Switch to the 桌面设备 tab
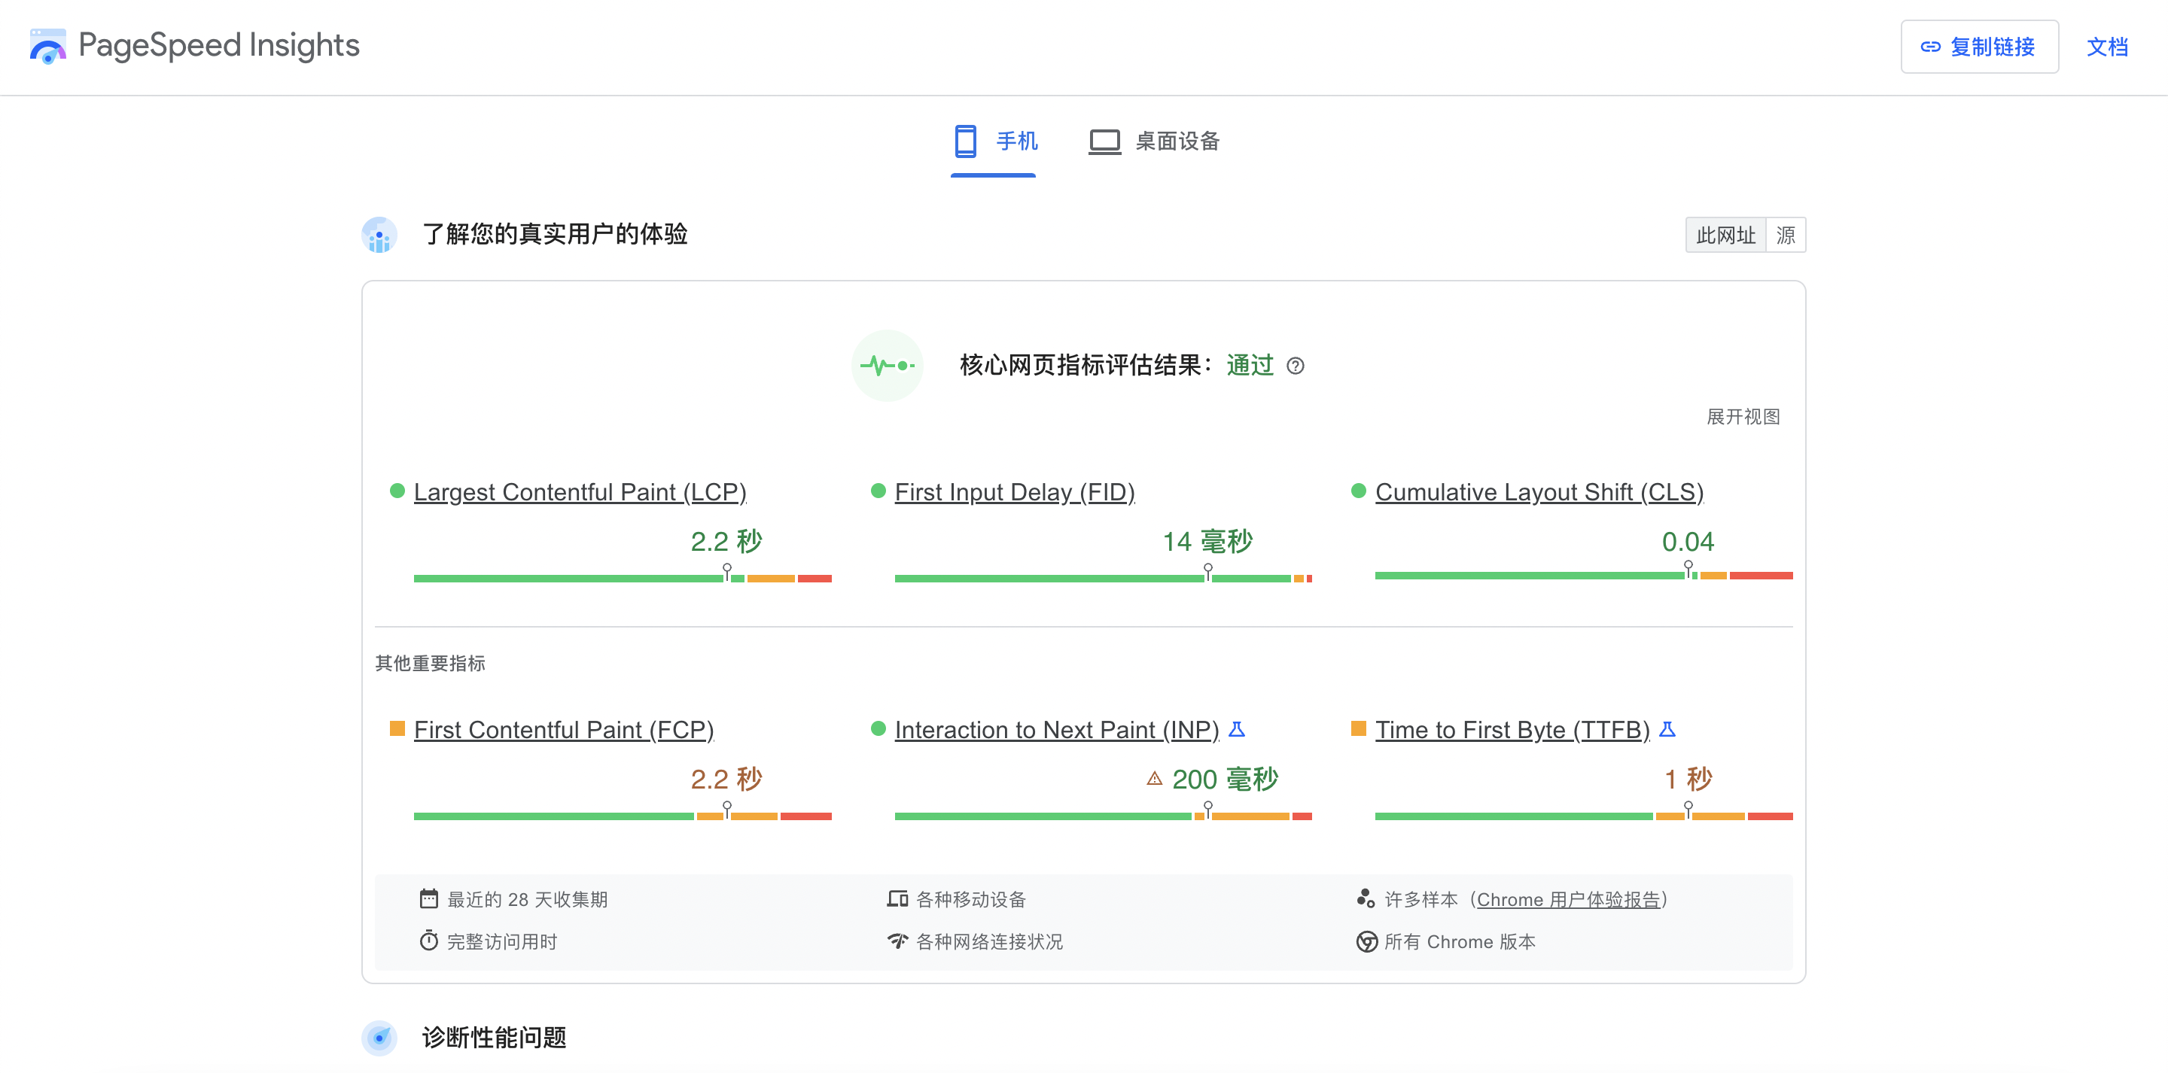2168x1073 pixels. tap(1154, 141)
